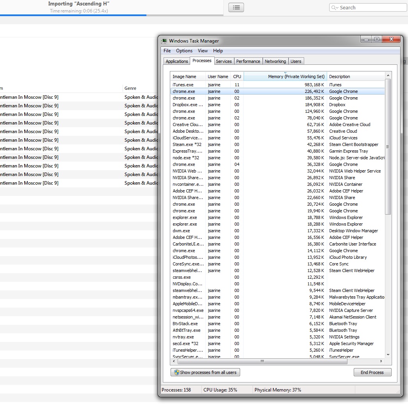The image size is (408, 404).
Task: Click the CPU Usage: 35% status entry
Action: (220, 390)
